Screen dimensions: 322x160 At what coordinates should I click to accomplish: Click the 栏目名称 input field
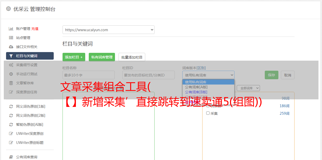[89, 75]
